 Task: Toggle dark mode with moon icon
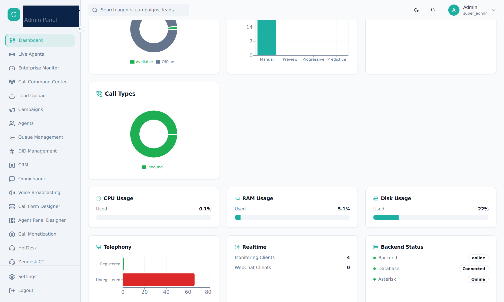tap(416, 10)
